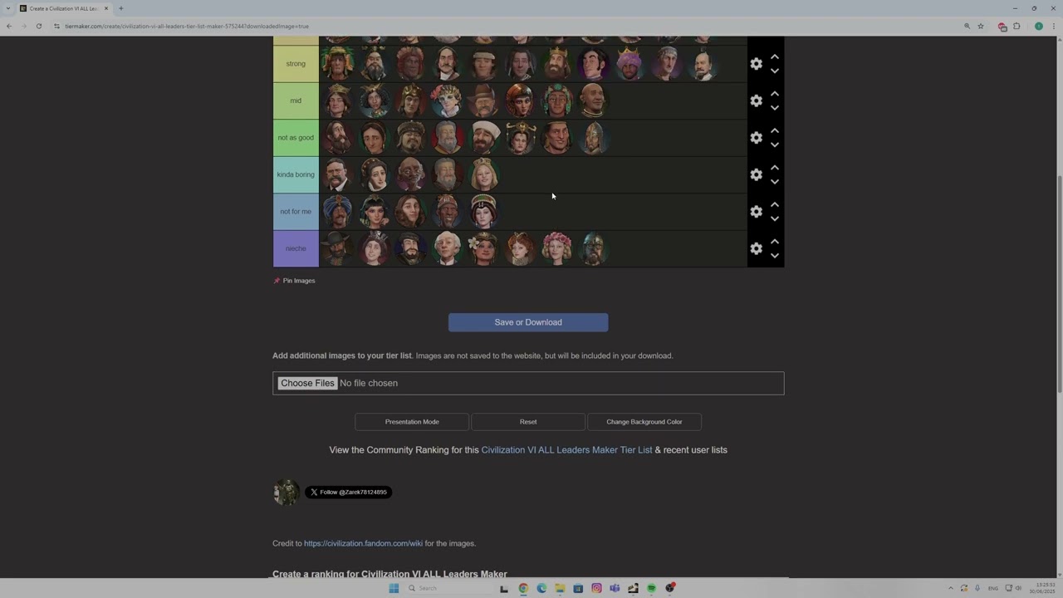
Task: Open Instagram from the taskbar
Action: pyautogui.click(x=596, y=588)
